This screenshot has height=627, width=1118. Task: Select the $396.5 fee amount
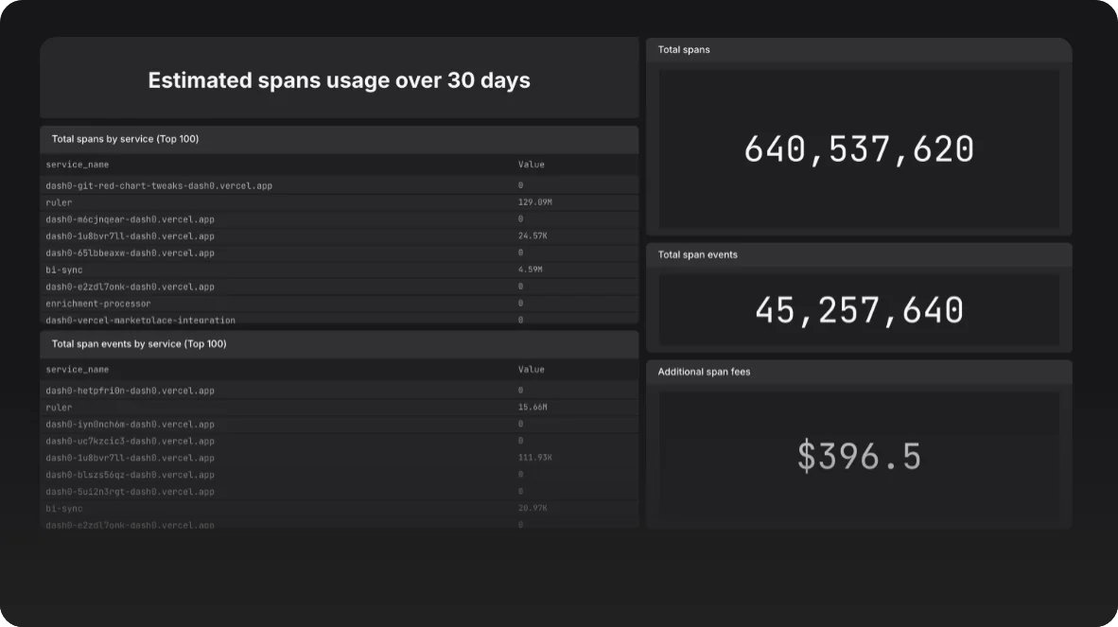(x=859, y=457)
